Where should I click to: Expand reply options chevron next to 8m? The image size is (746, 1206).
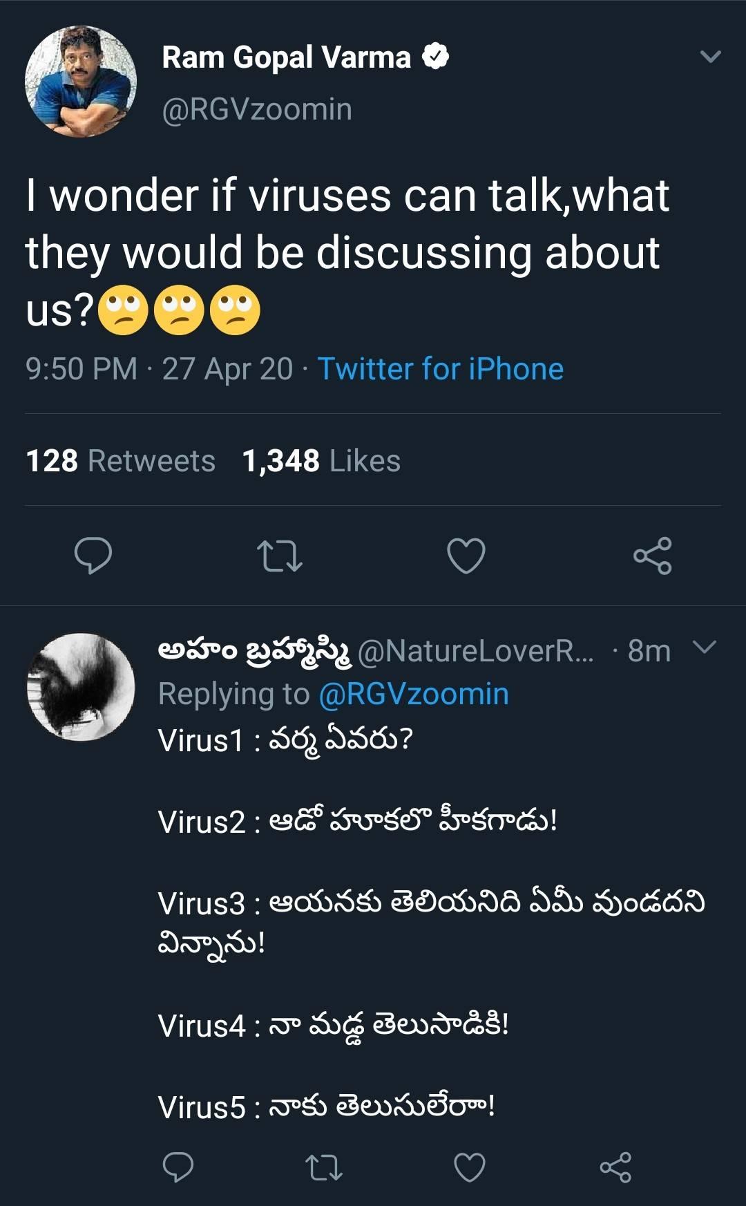(705, 648)
